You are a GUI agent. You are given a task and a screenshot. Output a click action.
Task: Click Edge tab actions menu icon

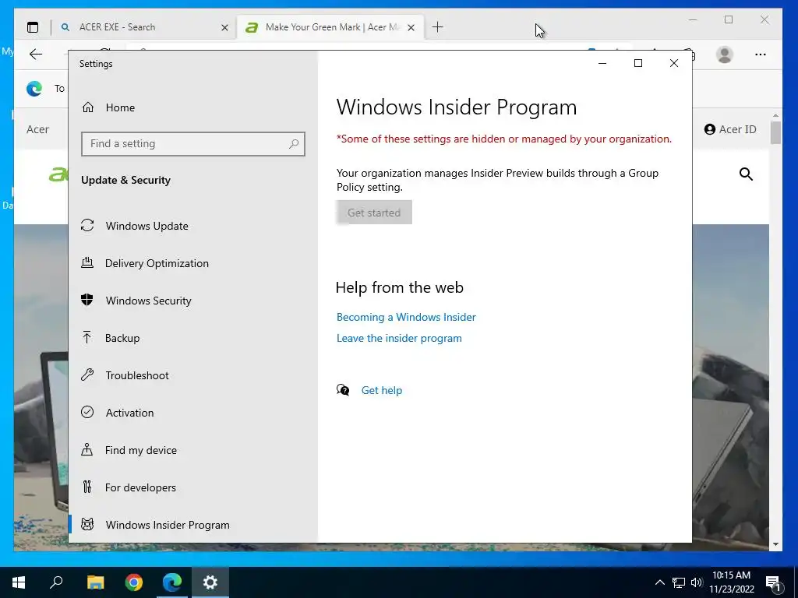(x=33, y=27)
